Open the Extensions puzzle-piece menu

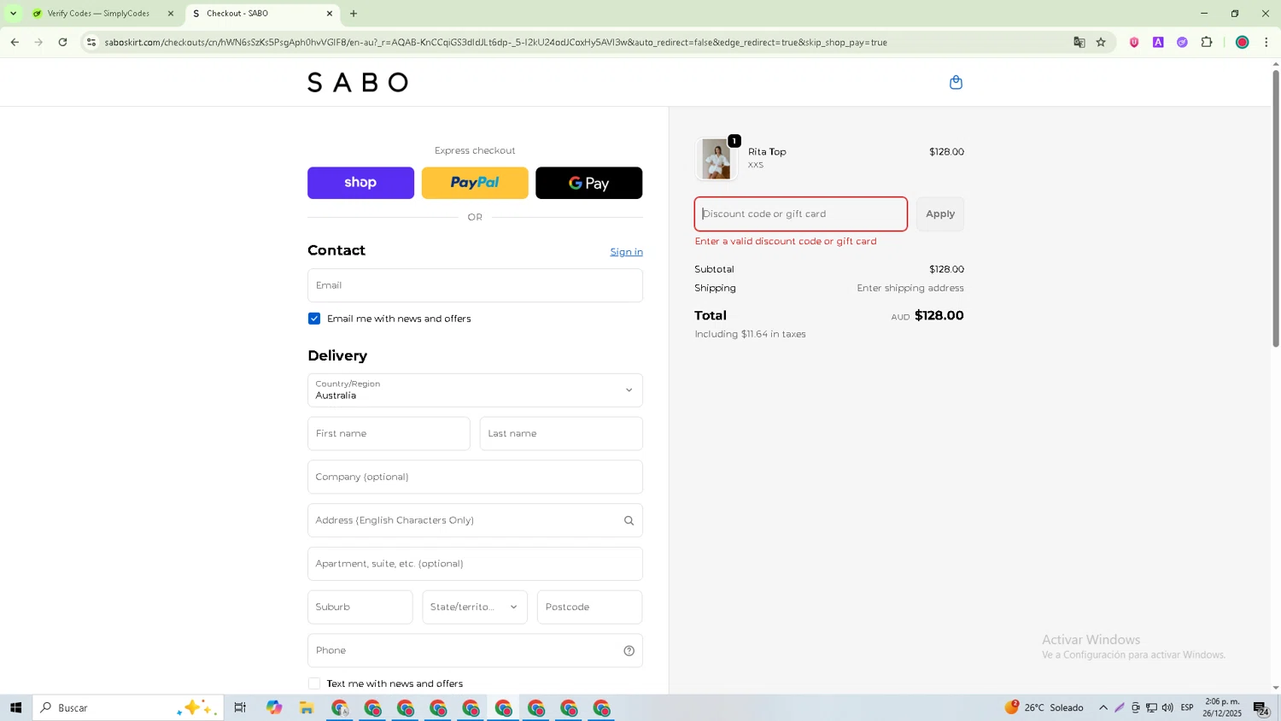(x=1207, y=42)
